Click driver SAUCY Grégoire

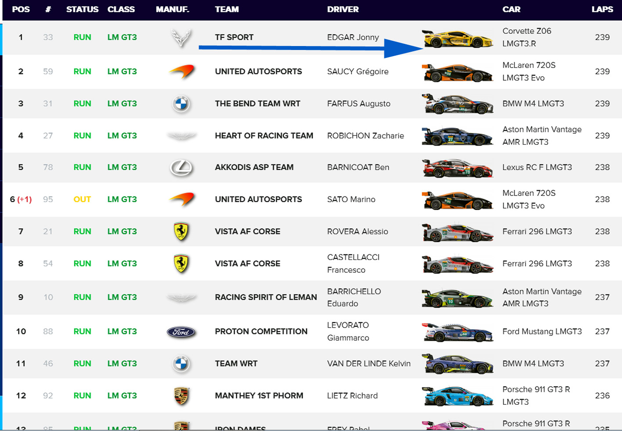(x=358, y=71)
